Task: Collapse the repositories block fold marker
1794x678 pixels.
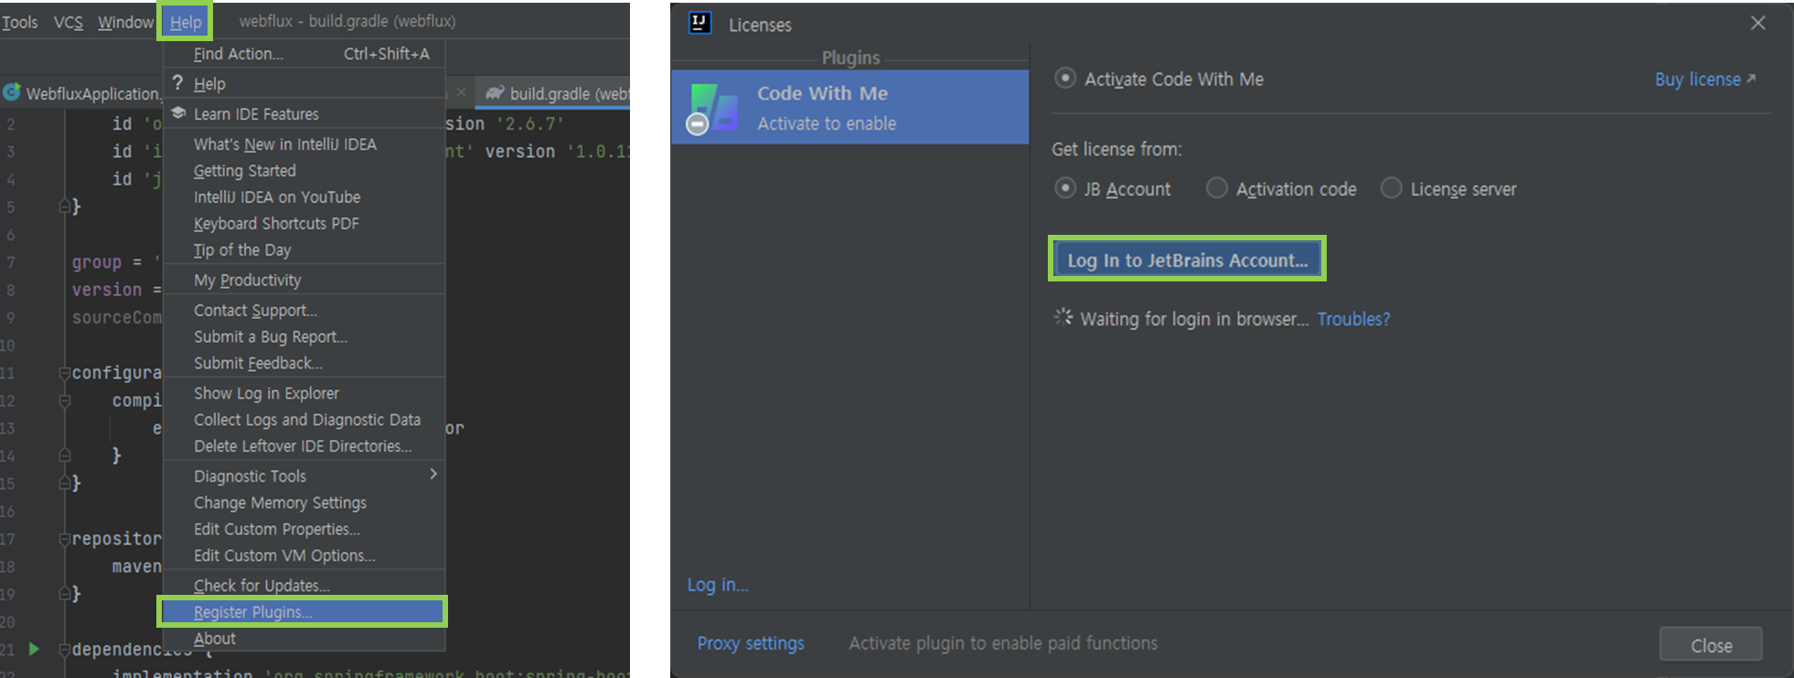Action: 65,538
